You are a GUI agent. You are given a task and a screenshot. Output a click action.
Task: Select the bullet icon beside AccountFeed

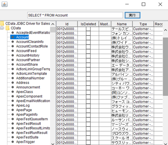tap(13, 51)
